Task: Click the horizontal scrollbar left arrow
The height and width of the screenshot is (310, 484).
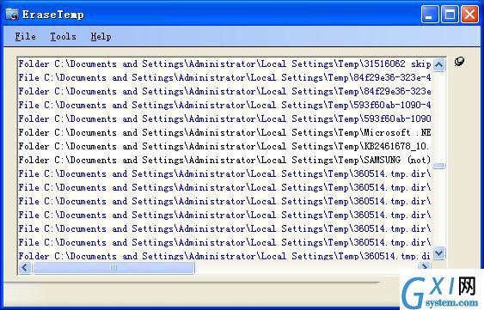Action: click(x=25, y=267)
